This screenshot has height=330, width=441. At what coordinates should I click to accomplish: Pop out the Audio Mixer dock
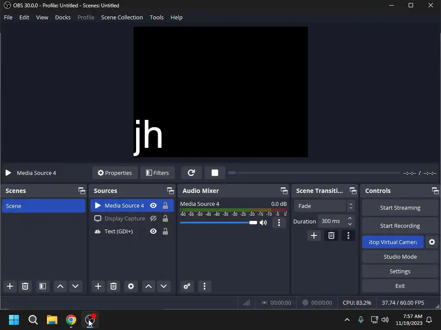pos(284,191)
